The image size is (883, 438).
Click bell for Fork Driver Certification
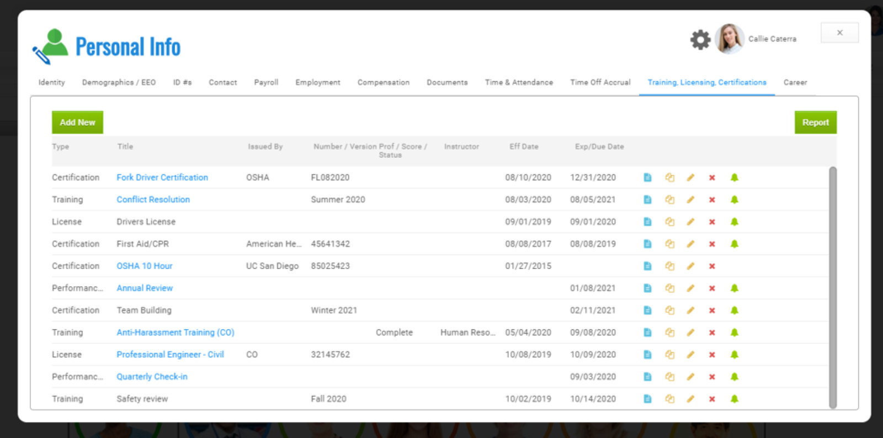734,177
